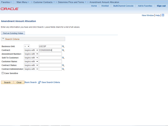This screenshot has width=168, height=126.
Task: Open the Help link
Action: click(157, 15)
